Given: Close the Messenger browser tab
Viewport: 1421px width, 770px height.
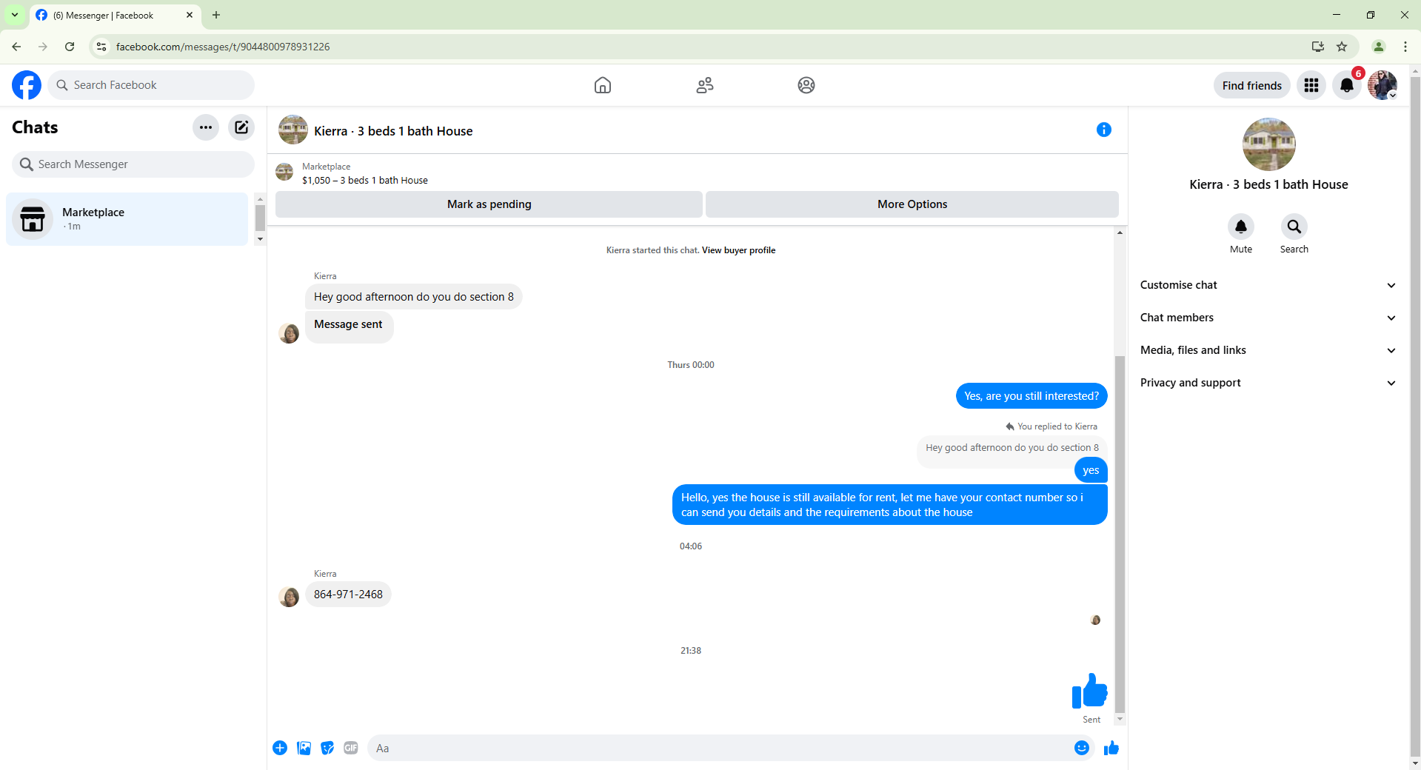Looking at the screenshot, I should click(190, 15).
